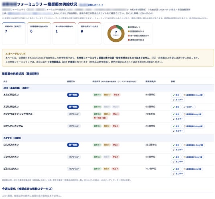Image resolution: width=215 pixels, height=199 pixels.
Task: Open 品目供給 50mg1錠 for ロサルタンカリウム
Action: (193, 126)
